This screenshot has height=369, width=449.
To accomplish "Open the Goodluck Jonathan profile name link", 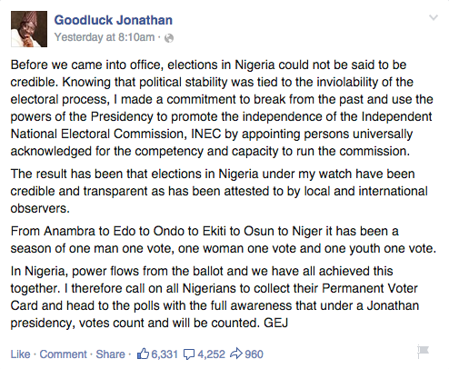I will 114,20.
